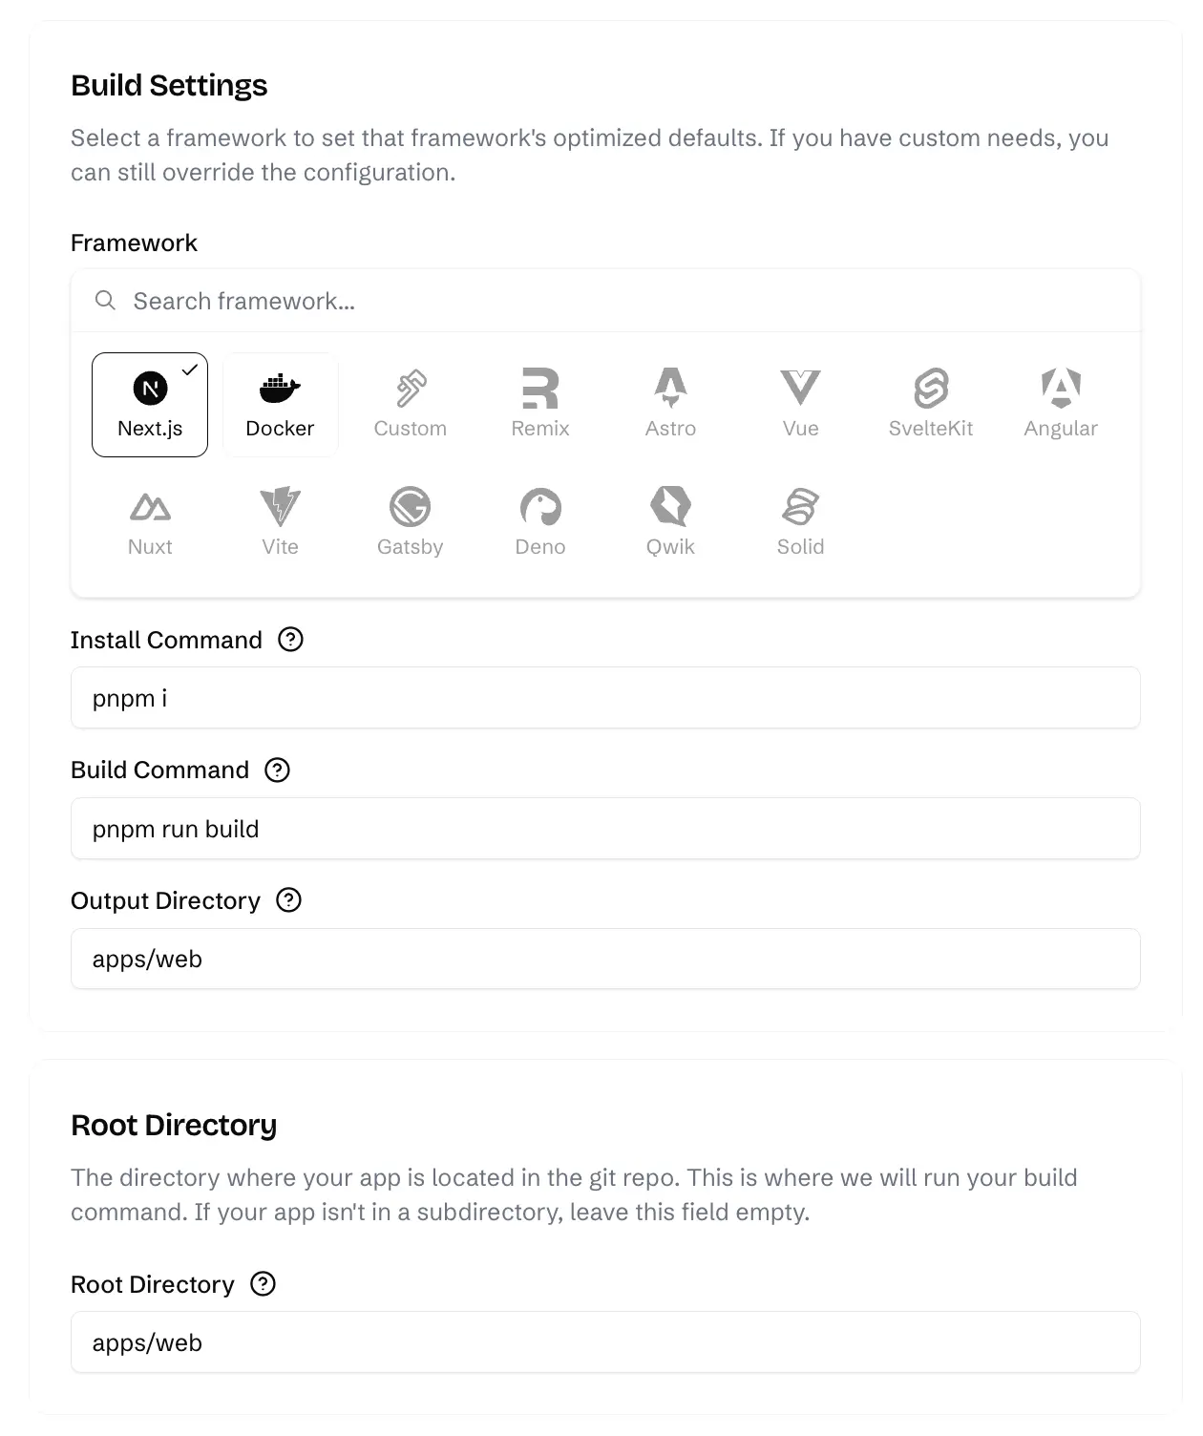Select the Angular framework icon
This screenshot has height=1436, width=1203.
coord(1061,389)
